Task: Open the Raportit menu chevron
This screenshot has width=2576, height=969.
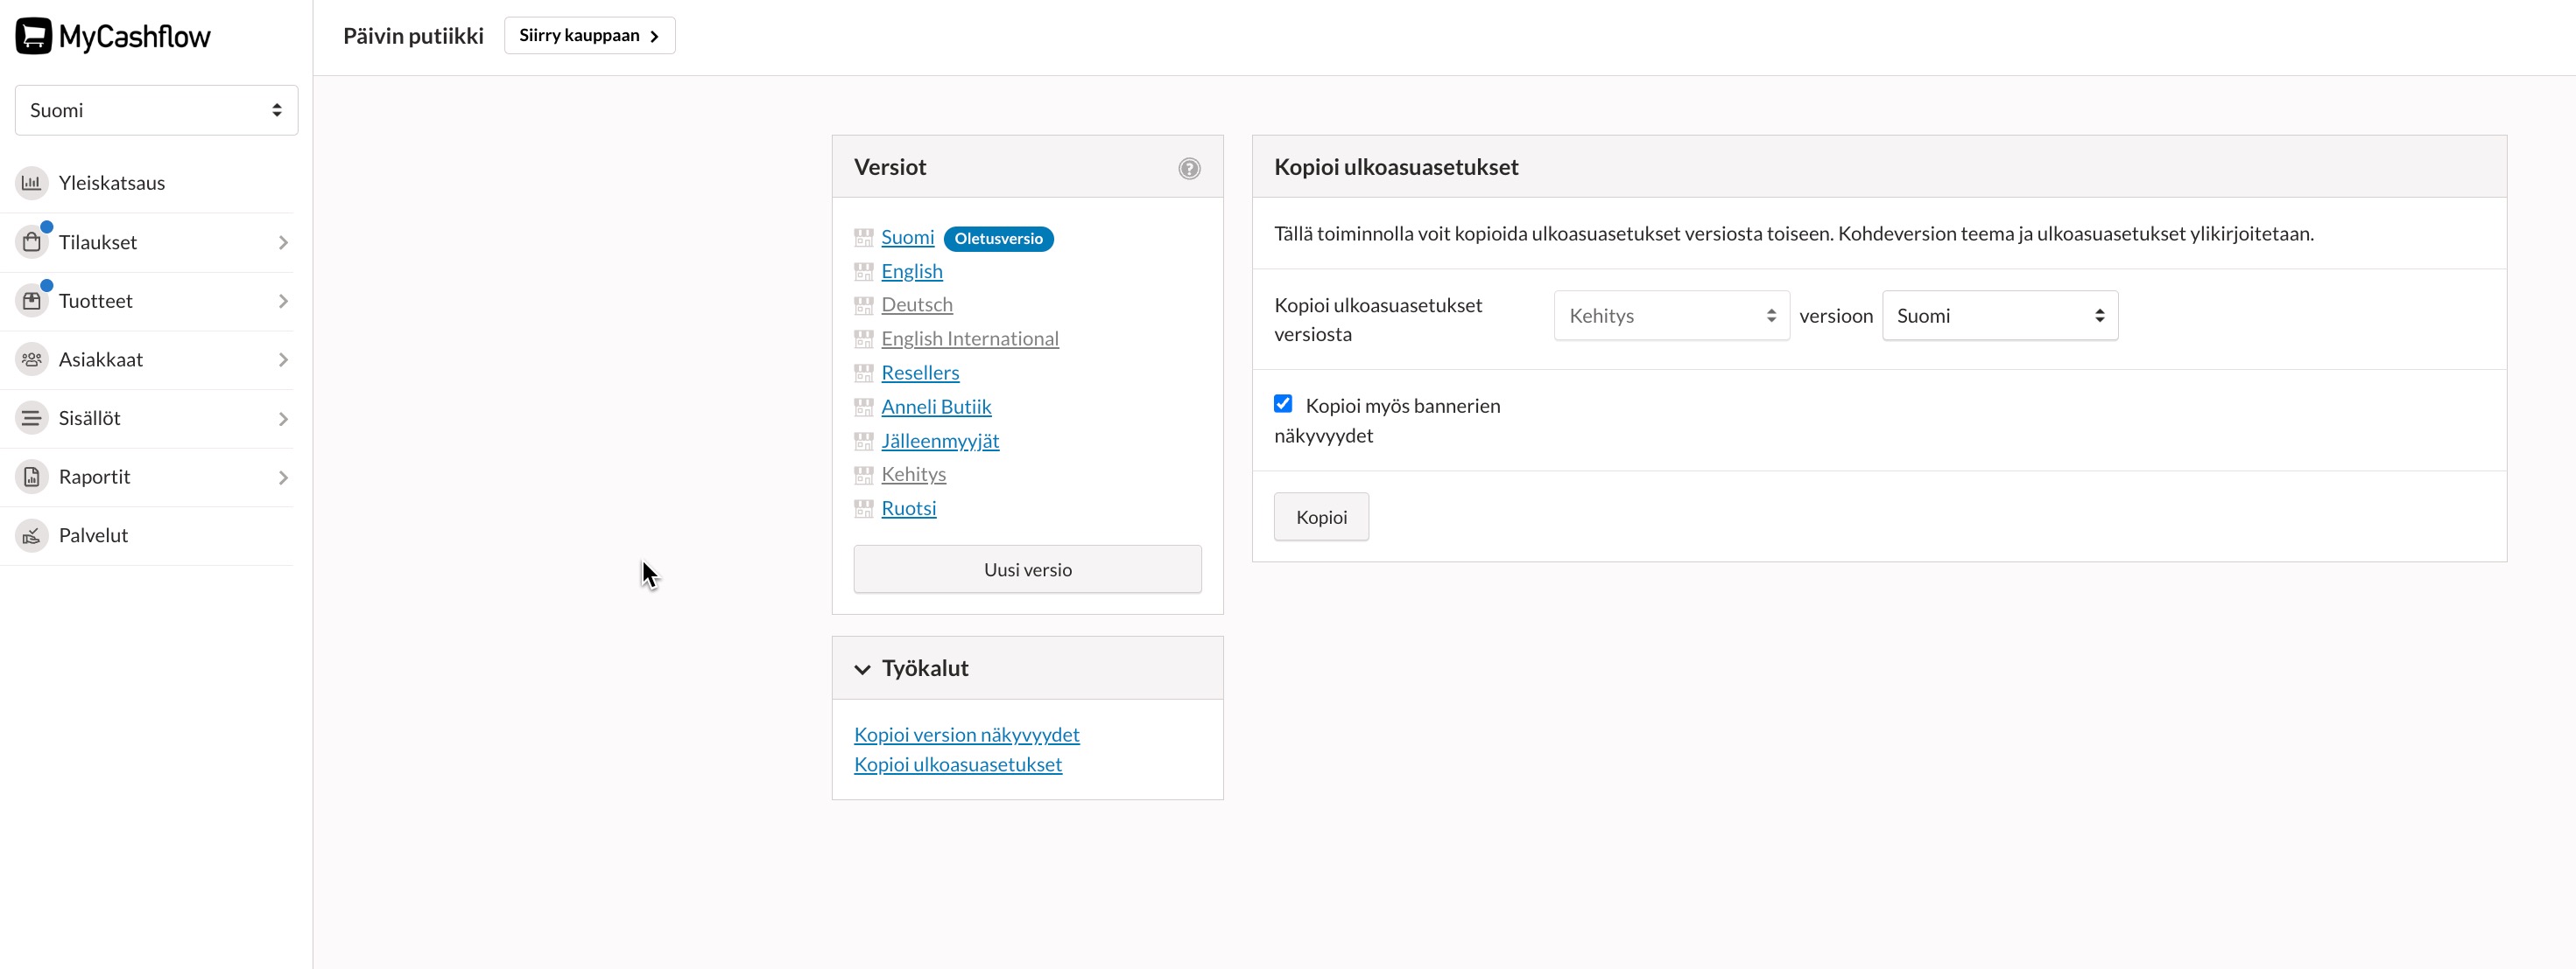Action: (283, 478)
